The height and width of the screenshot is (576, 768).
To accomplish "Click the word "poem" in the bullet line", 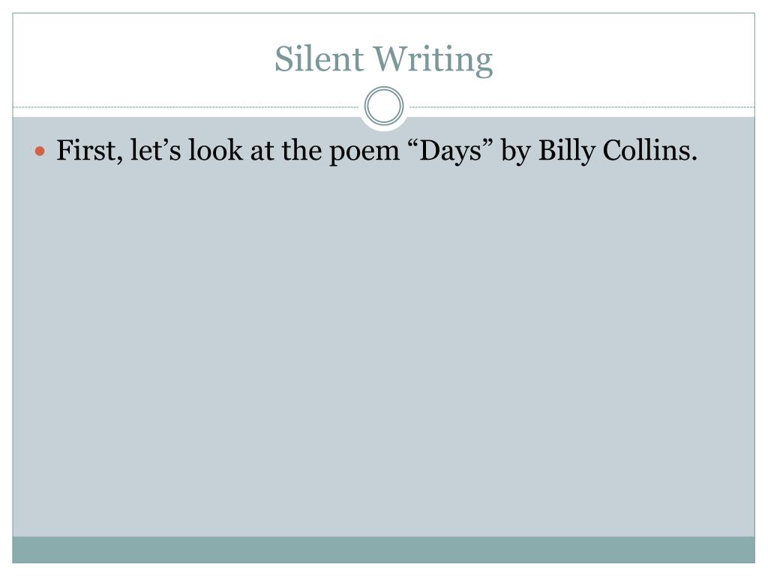I will (364, 152).
